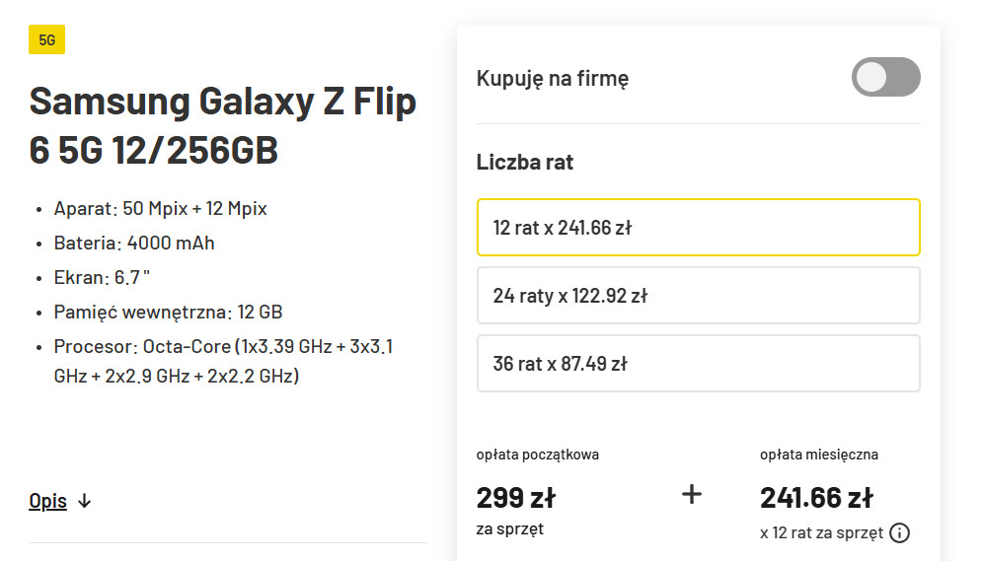Click the "Liczba rat" heading
982x561 pixels.
point(525,162)
